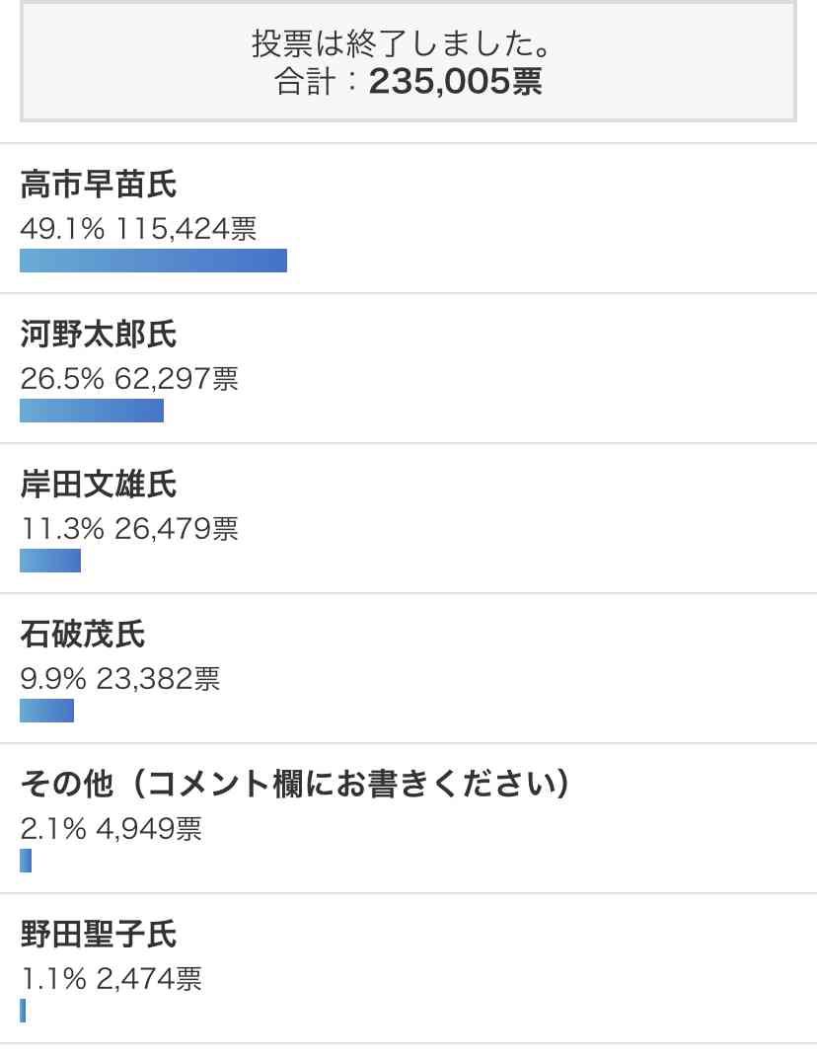Click the 9.9% result bar for 石破茂氏
The image size is (817, 1057).
coord(46,711)
